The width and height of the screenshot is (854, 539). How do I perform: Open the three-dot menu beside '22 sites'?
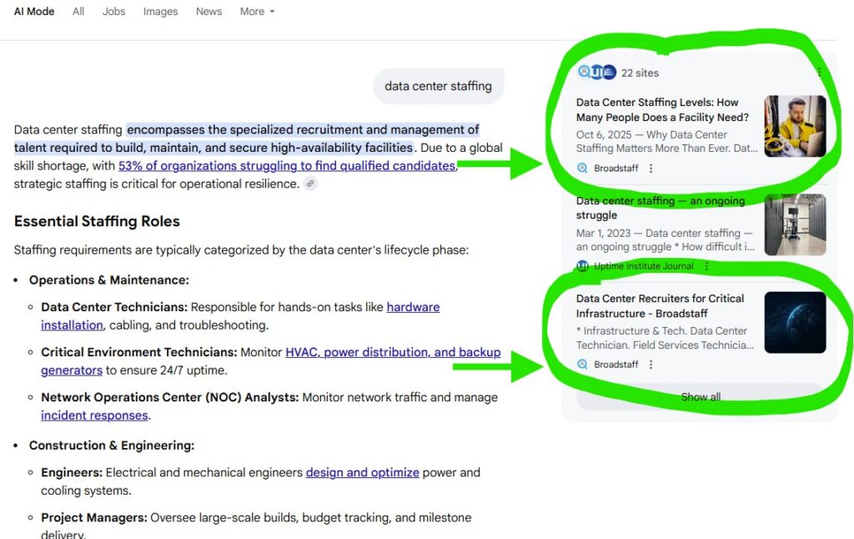point(819,73)
